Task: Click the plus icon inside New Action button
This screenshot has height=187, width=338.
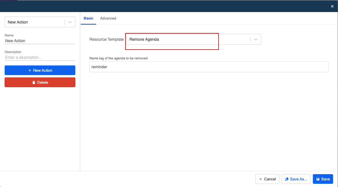Action: tap(30, 70)
